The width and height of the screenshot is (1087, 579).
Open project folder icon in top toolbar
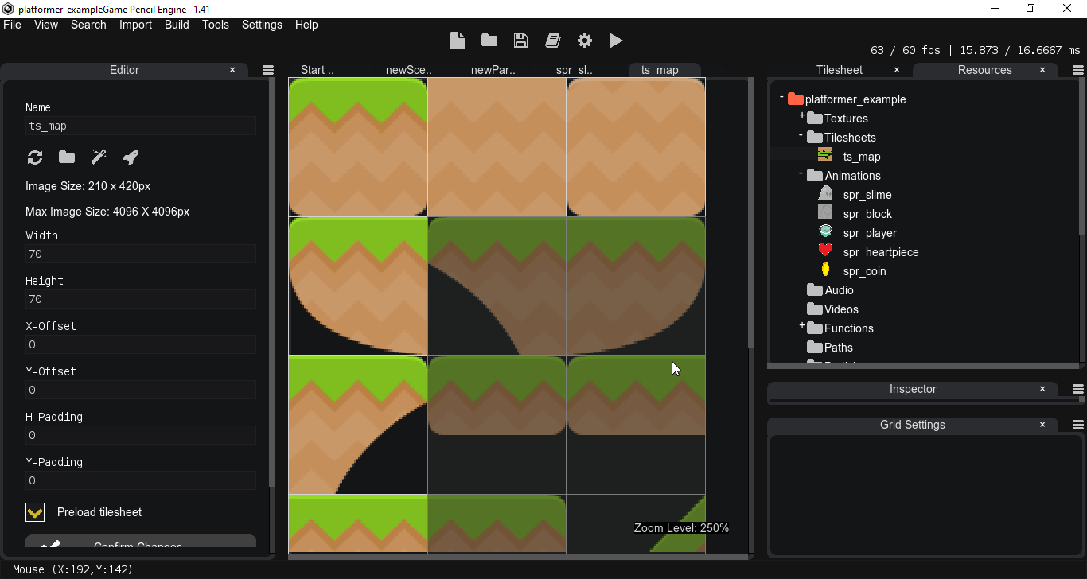489,41
